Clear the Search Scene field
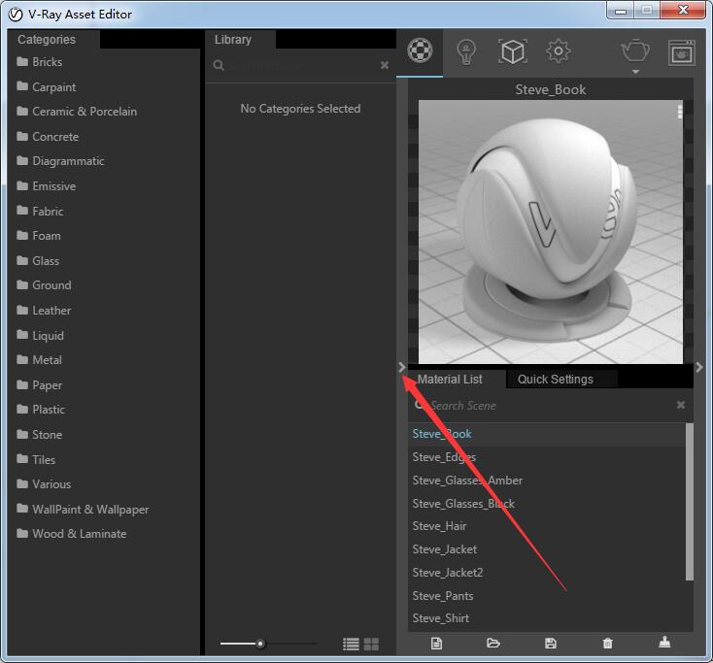This screenshot has width=713, height=663. pos(681,405)
